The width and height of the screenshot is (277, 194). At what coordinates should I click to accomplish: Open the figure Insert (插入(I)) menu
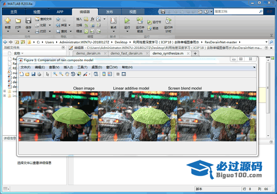[68, 67]
